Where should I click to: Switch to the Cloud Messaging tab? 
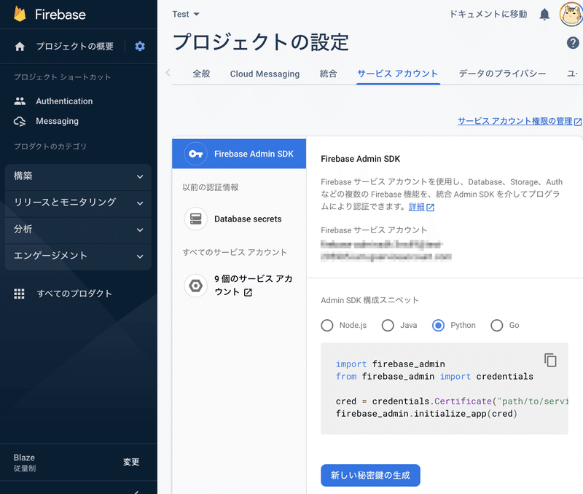265,74
